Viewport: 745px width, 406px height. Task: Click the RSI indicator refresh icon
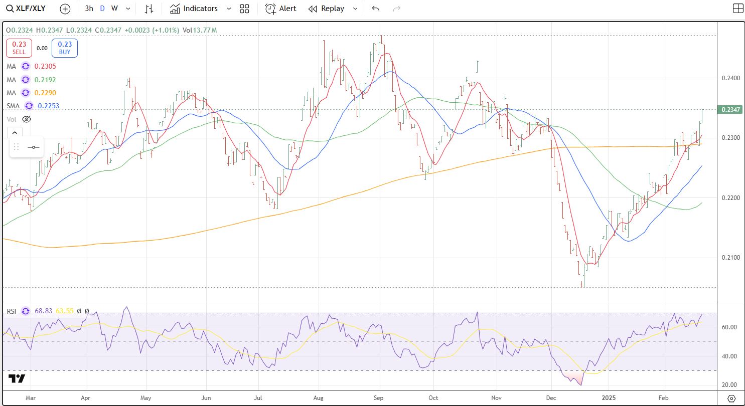pos(26,311)
